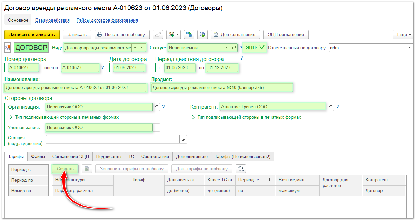Expand the Вид contract type dropdown

[135, 48]
